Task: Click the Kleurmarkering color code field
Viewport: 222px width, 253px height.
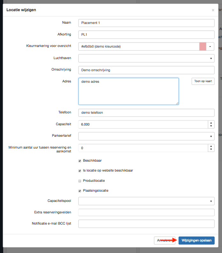Action: (139, 46)
